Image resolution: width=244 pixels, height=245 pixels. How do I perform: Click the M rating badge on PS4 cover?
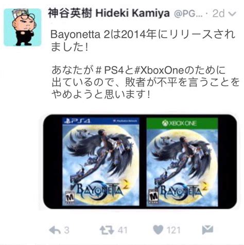(x=70, y=197)
